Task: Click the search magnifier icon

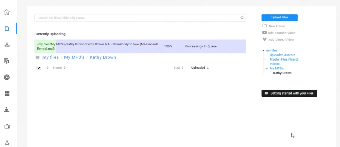Action: (242, 18)
